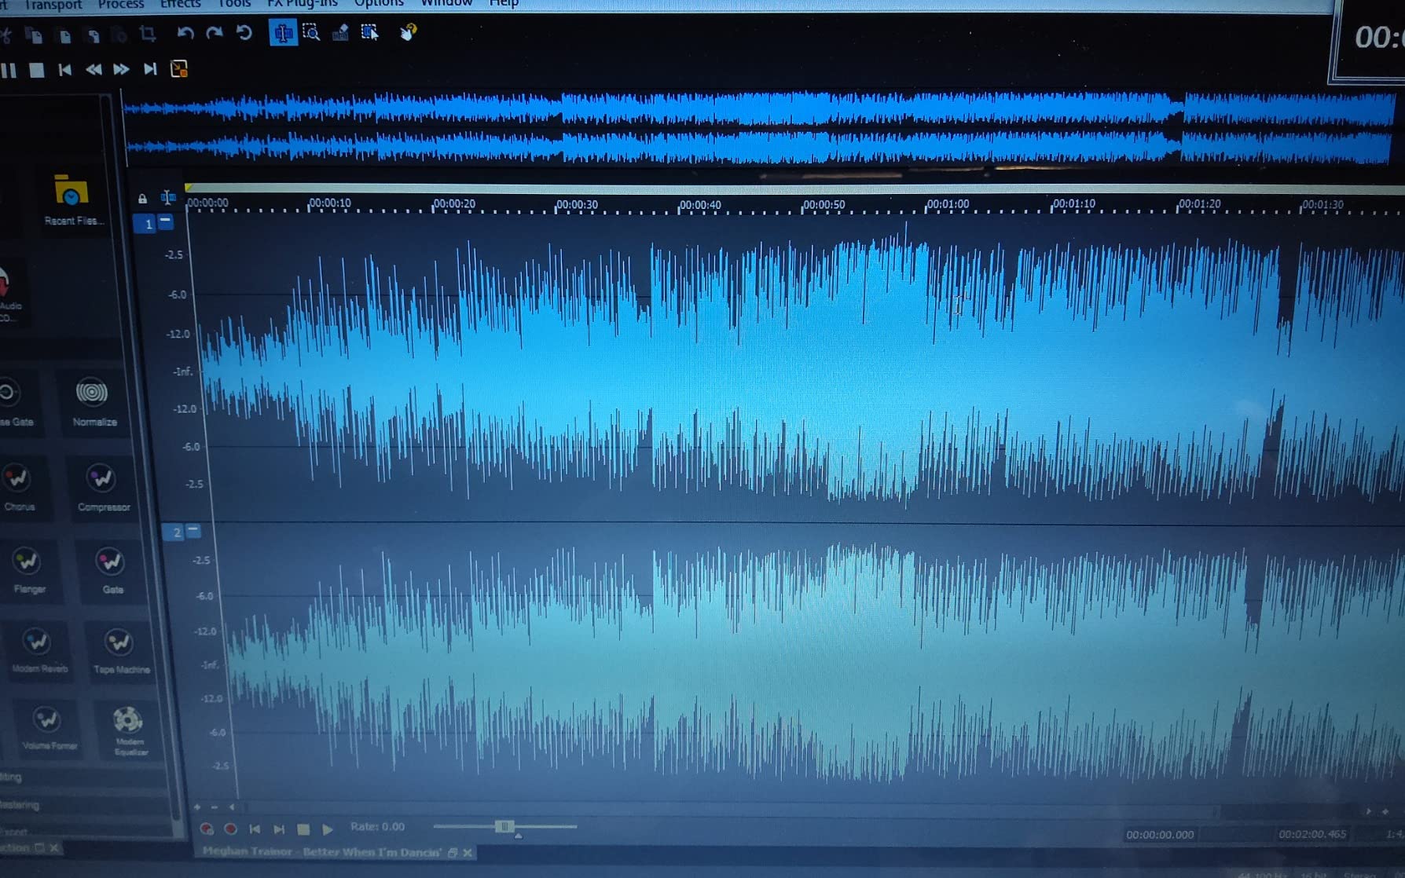
Task: Click Stop in the data window transport
Action: click(303, 829)
